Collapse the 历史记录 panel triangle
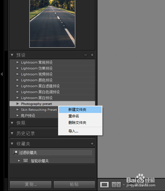The image size is (165, 191). [12, 133]
